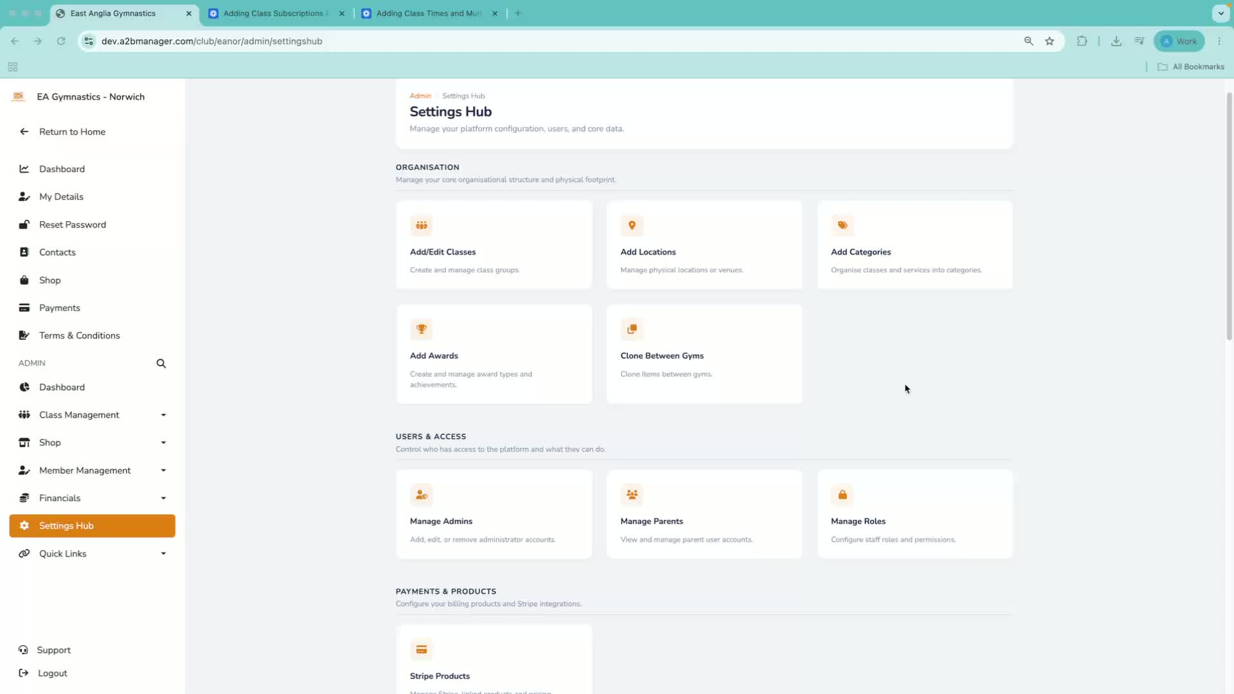1234x694 pixels.
Task: Click the Add/Edit Classes group icon
Action: [x=421, y=226]
